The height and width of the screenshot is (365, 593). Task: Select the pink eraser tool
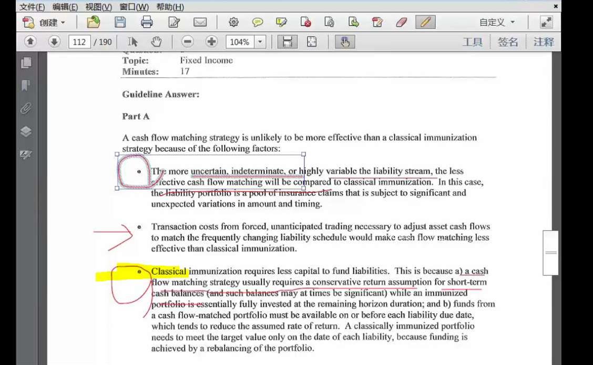[x=401, y=22]
